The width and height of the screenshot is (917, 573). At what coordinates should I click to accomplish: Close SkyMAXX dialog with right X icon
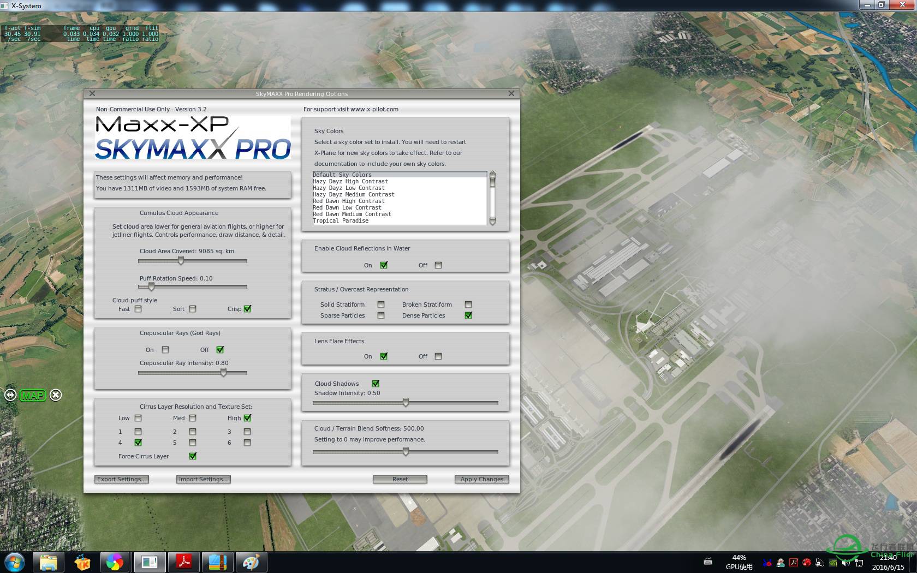[x=511, y=94]
